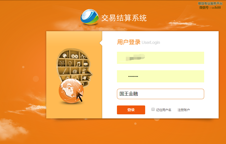This screenshot has height=144, width=226.
Task: Click the twin gears icon on the shelf
Action: point(75,56)
